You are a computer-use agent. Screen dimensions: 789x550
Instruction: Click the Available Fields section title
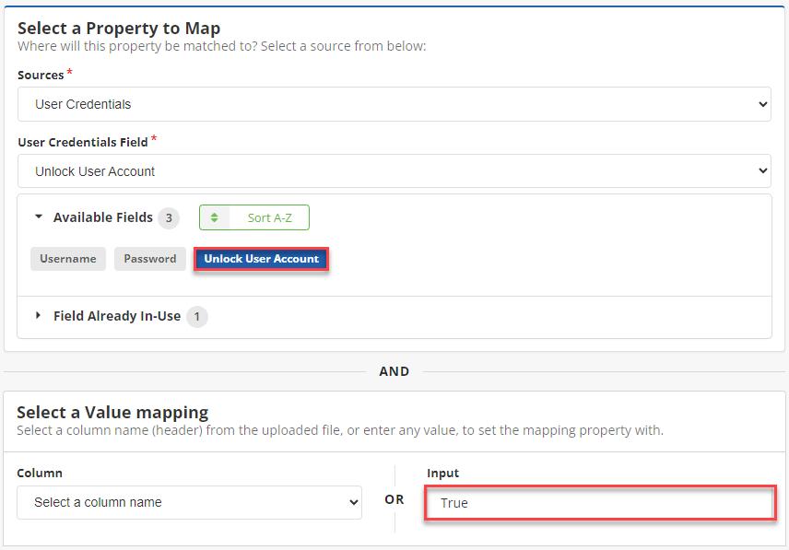103,217
